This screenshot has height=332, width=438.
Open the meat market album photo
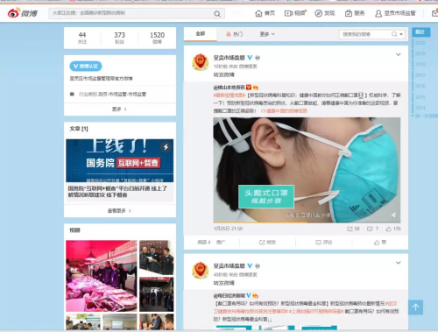(x=102, y=276)
